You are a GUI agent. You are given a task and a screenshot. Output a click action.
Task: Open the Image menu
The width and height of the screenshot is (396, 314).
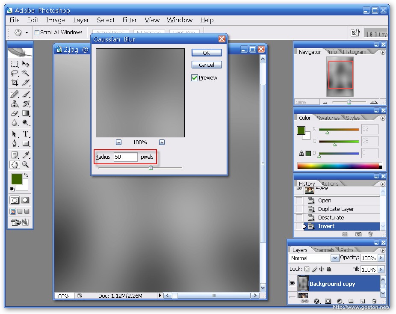[56, 20]
